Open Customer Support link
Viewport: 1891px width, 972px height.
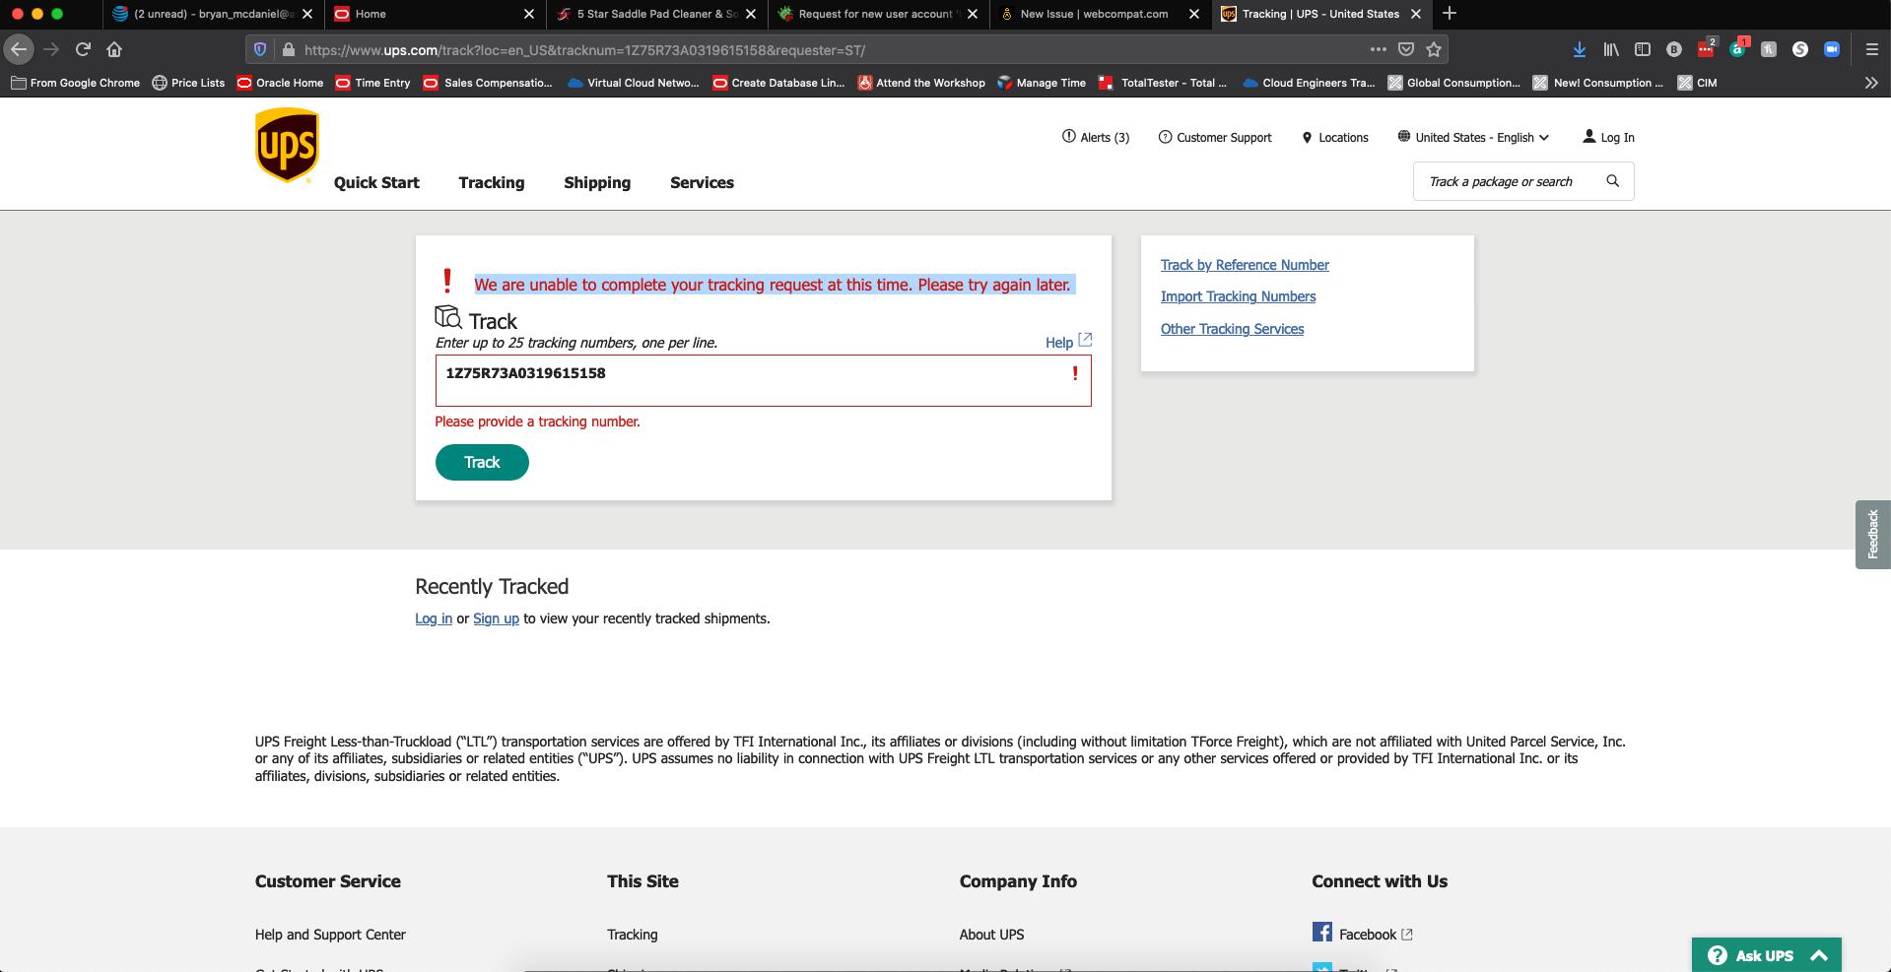1215,137
